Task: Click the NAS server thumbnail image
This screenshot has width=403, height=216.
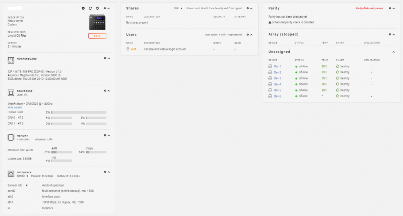Action: tap(97, 22)
